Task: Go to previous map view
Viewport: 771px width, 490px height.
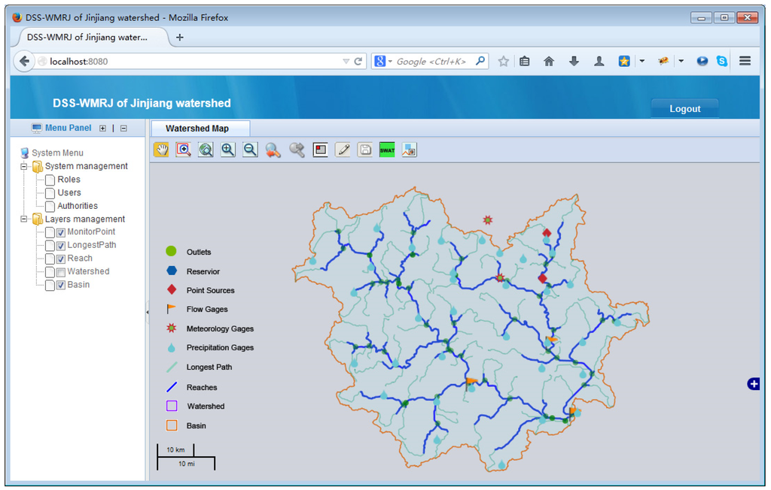Action: click(x=273, y=150)
